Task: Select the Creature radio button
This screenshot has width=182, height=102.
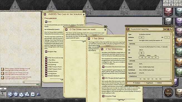Action: click(134, 83)
